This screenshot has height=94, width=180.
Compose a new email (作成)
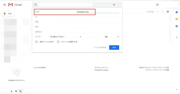[8, 14]
